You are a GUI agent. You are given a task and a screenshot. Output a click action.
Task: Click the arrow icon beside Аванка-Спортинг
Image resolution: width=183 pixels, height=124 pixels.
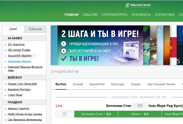pos(5,109)
